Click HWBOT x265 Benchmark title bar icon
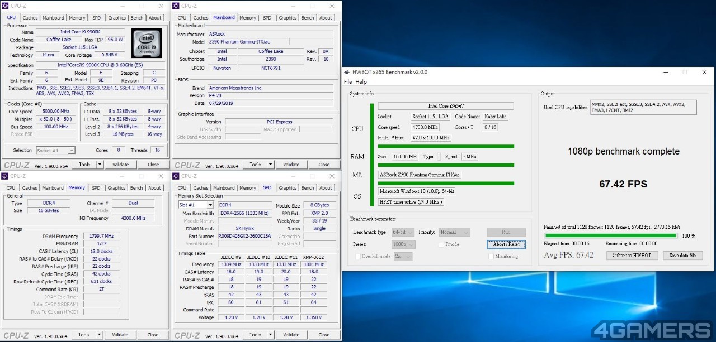Viewport: 716px width, 342px height. pyautogui.click(x=347, y=72)
